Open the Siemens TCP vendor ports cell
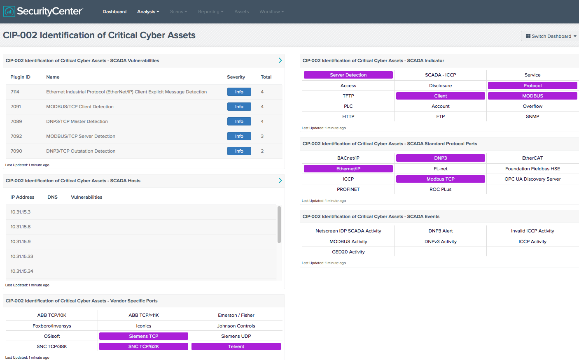This screenshot has height=360, width=579. 143,336
